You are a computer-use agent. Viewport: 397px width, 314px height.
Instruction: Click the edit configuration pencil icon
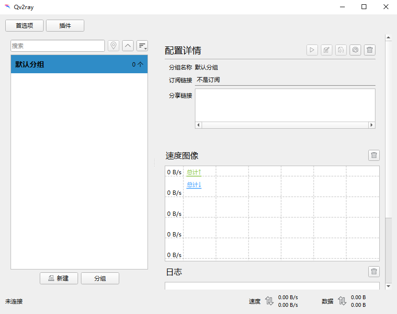point(327,50)
